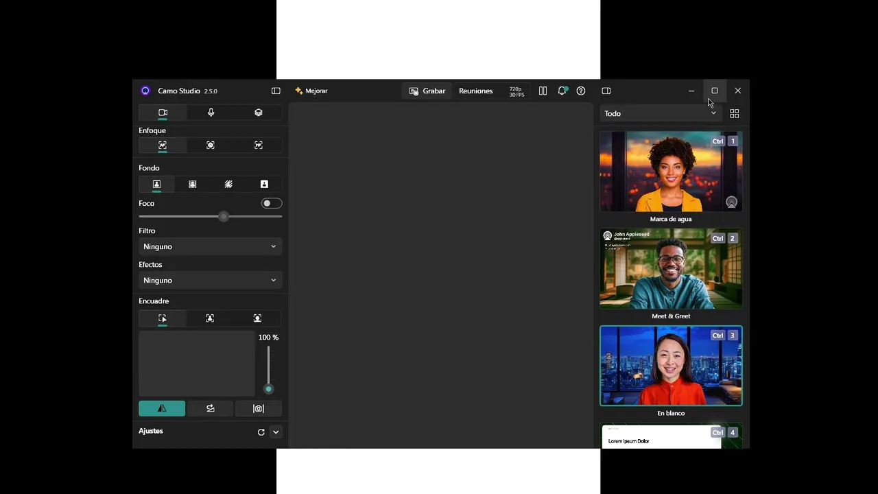Image resolution: width=878 pixels, height=494 pixels.
Task: Select the close-up face framing mode
Action: [258, 318]
